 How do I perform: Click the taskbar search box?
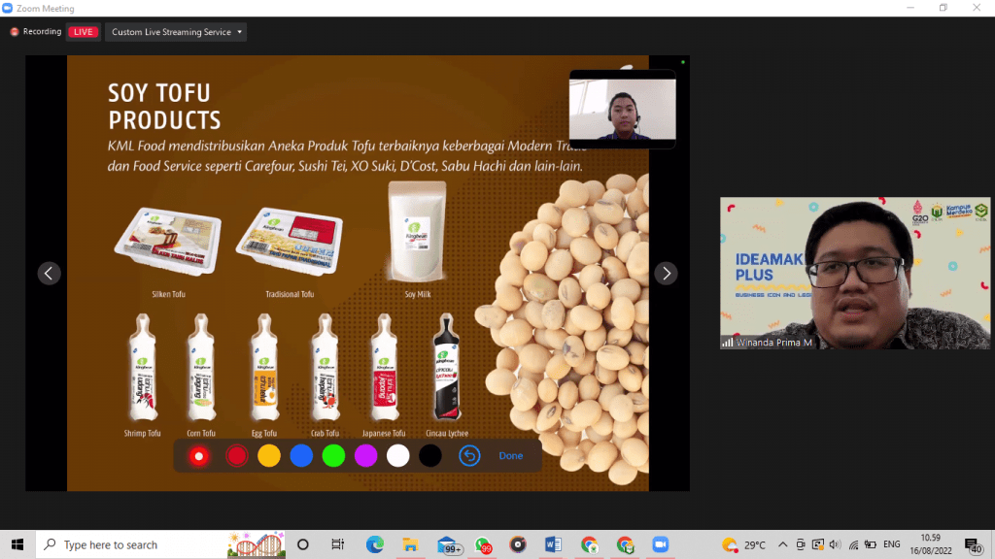click(162, 544)
